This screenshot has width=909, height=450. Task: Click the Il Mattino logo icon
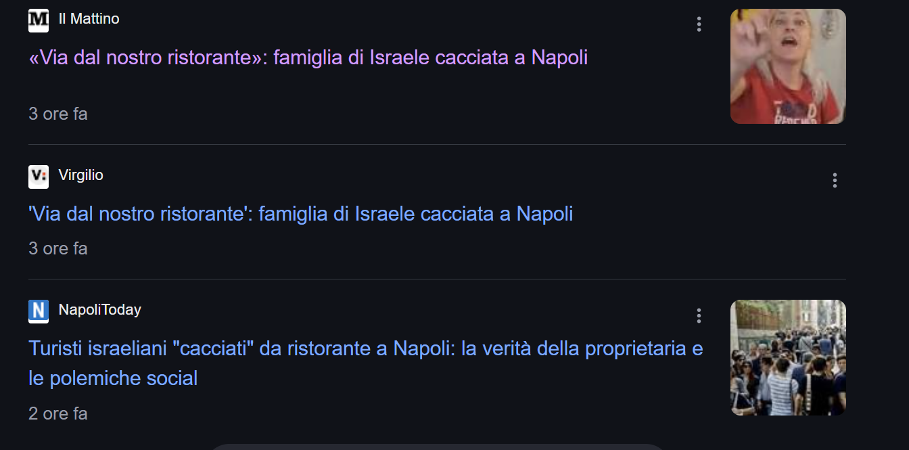pyautogui.click(x=39, y=20)
